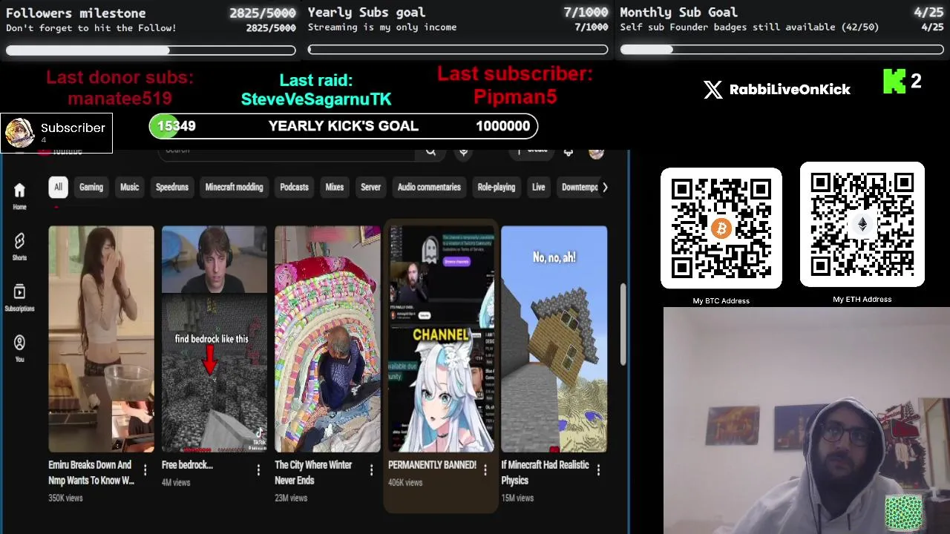Viewport: 950px width, 534px height.
Task: Open the You section in the sidebar
Action: point(19,349)
